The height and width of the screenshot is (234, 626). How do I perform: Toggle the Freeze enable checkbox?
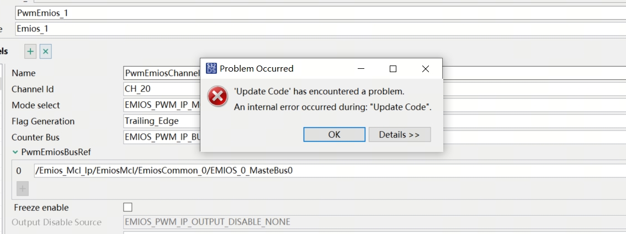pos(128,208)
